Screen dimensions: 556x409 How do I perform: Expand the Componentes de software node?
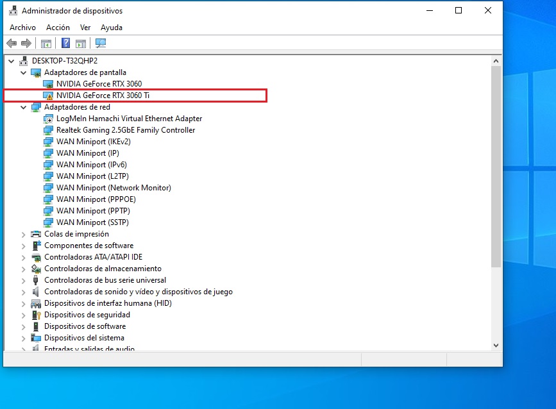(23, 246)
